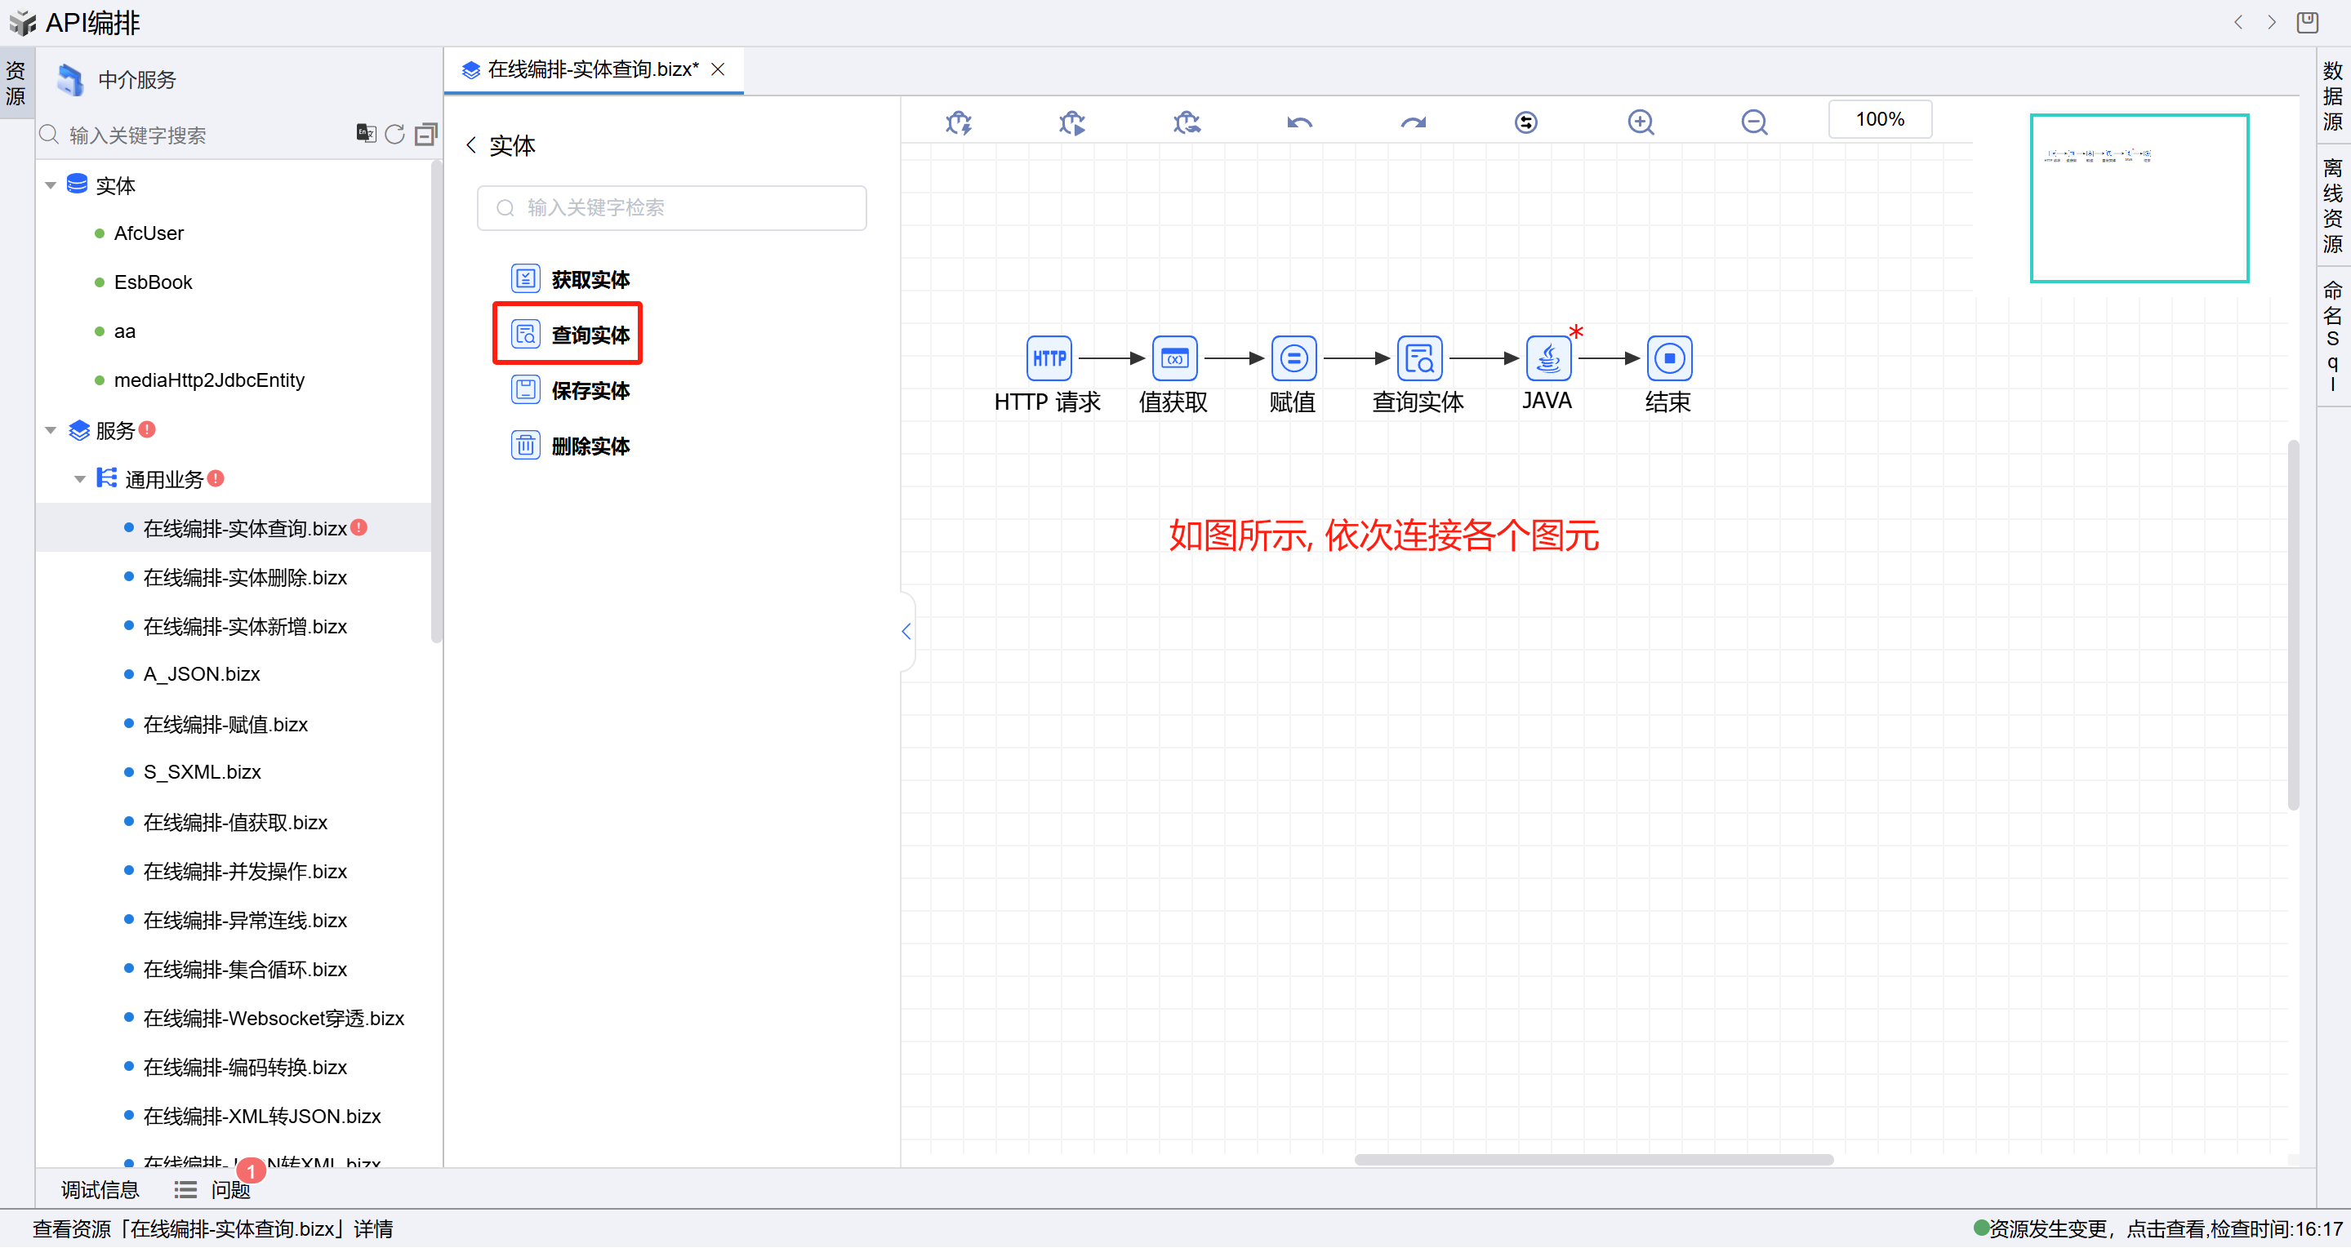2351x1248 pixels.
Task: Click the refresh icon beside resource search
Action: 394,134
